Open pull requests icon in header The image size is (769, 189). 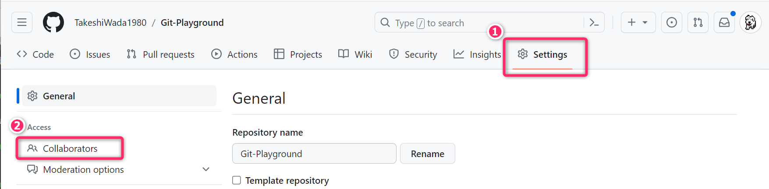698,22
